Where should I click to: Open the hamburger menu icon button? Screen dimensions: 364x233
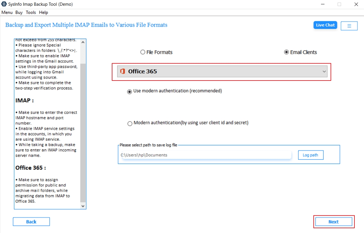point(349,26)
